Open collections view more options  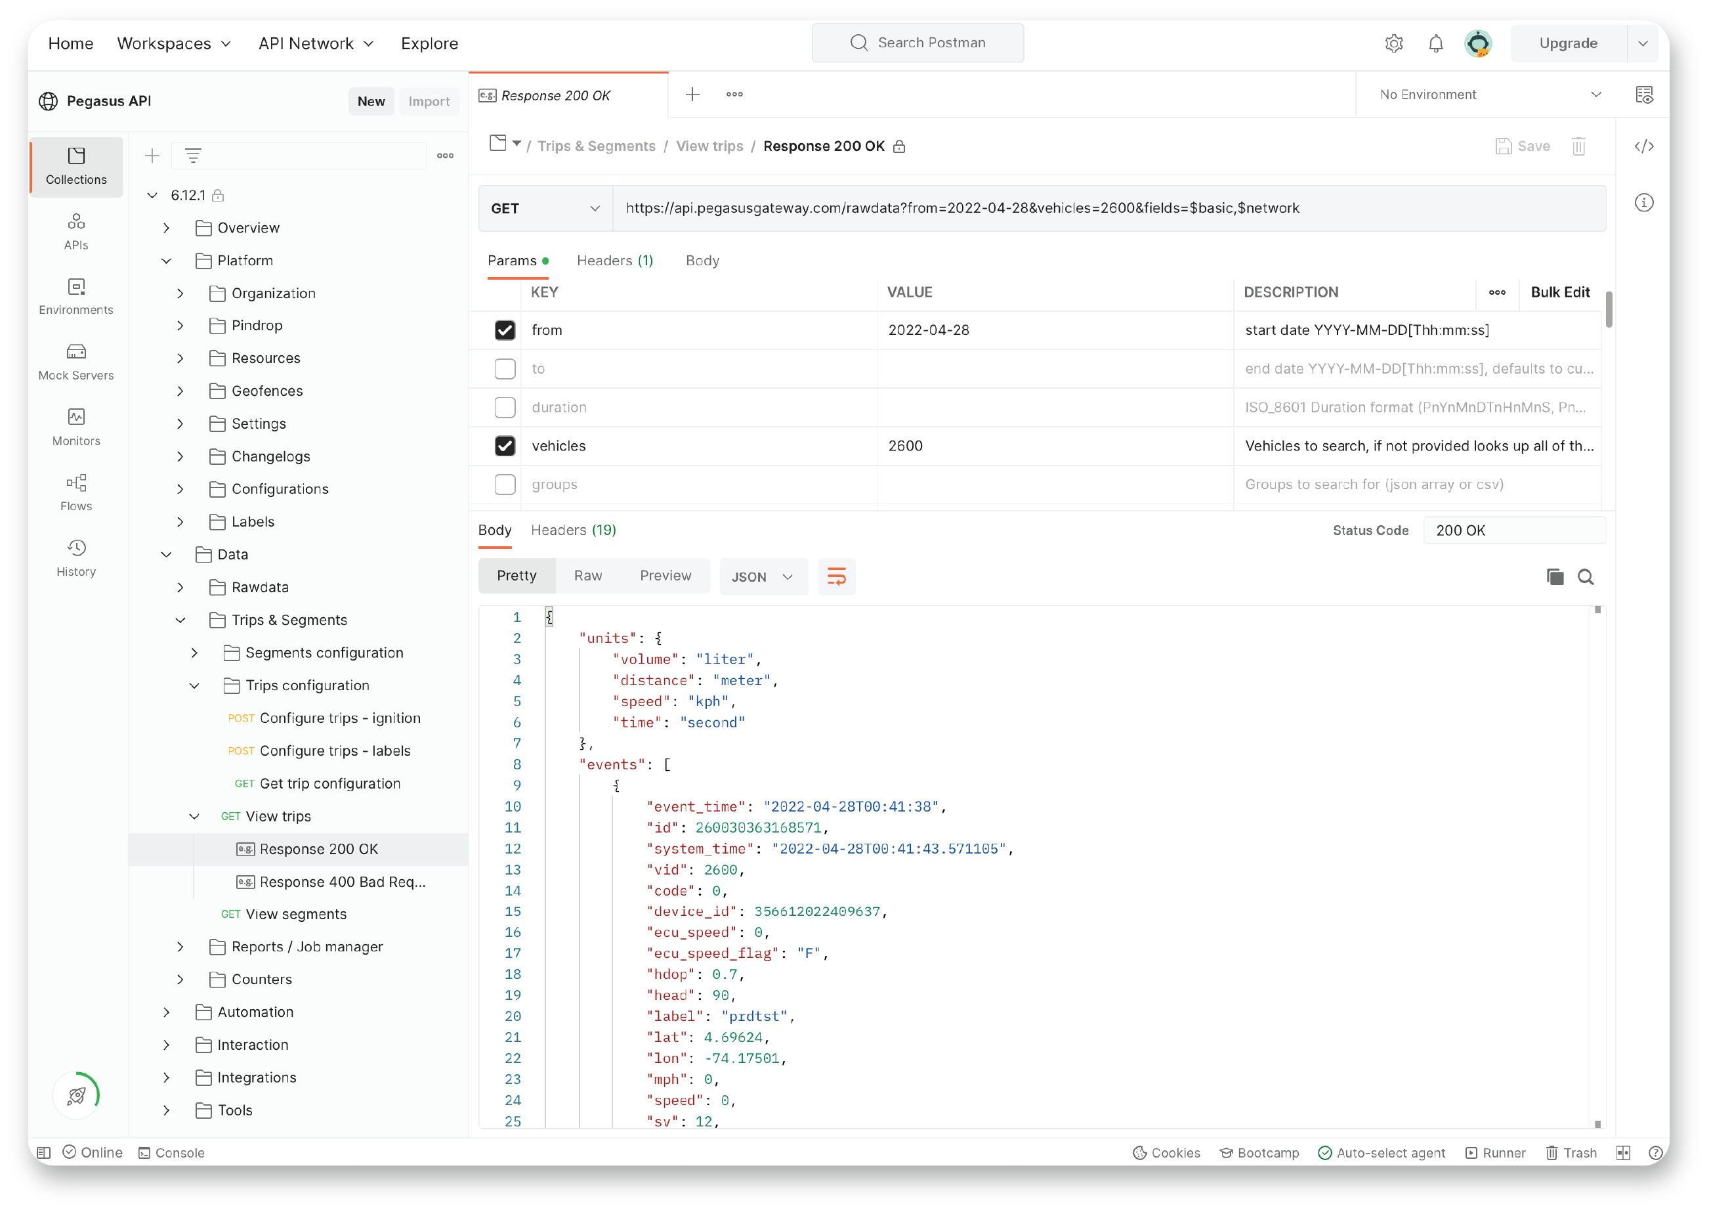click(446, 155)
